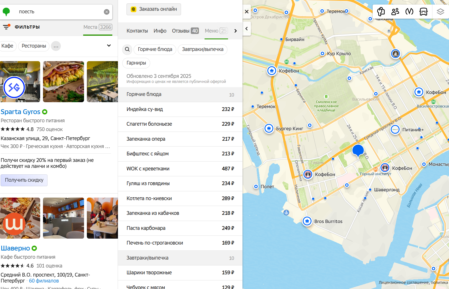Click Sparta Gyros verified badge

point(45,112)
